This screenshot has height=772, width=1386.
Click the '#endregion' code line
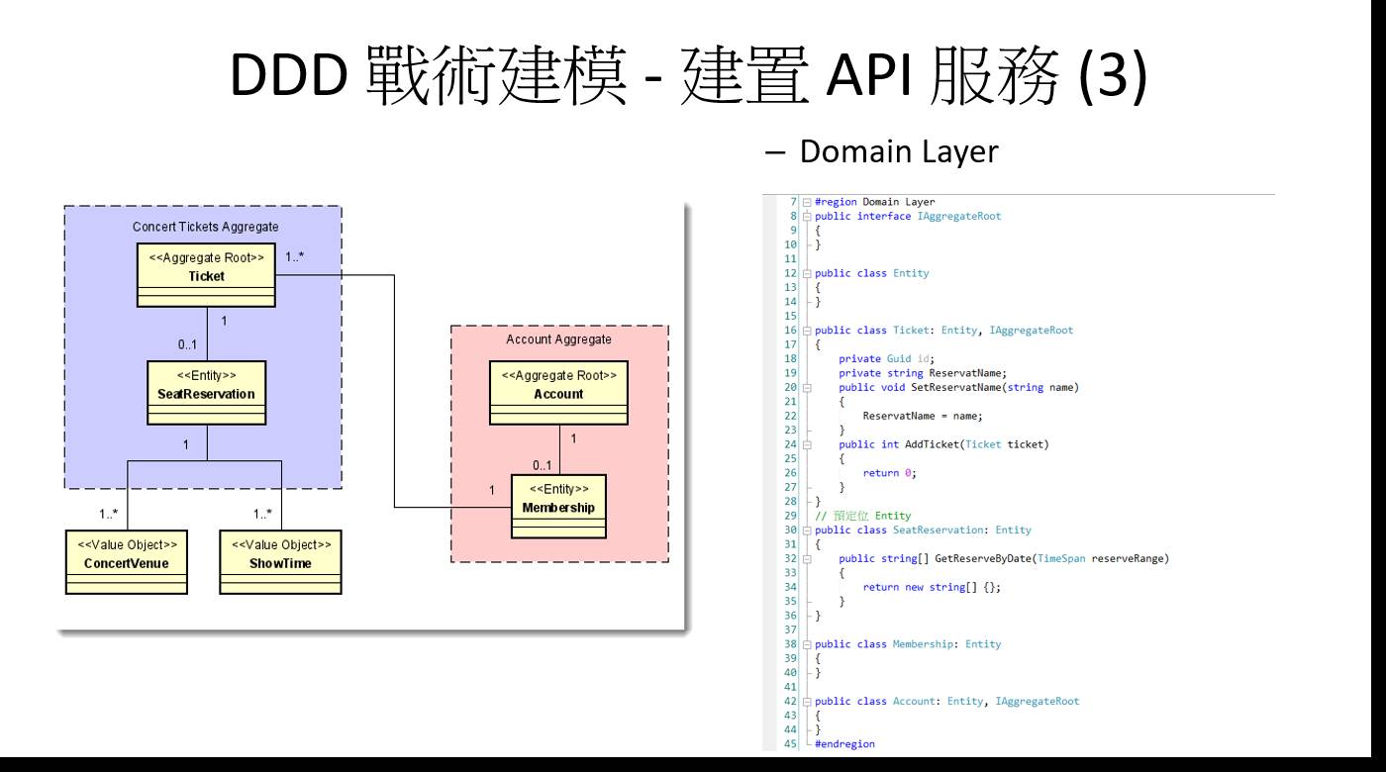click(844, 744)
